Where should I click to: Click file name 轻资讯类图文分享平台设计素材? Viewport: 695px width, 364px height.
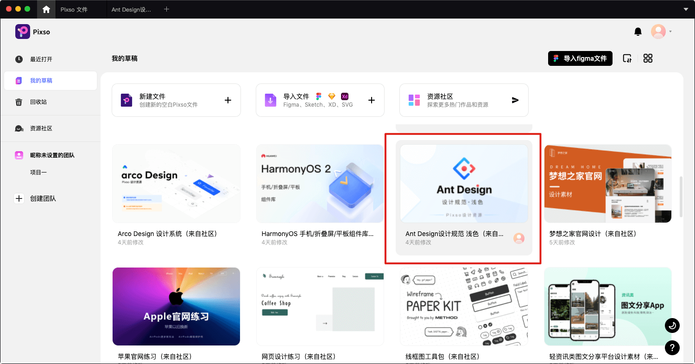pyautogui.click(x=603, y=357)
